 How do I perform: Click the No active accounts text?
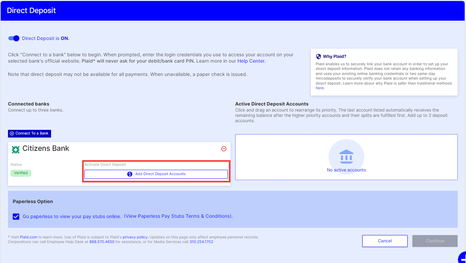click(x=346, y=170)
